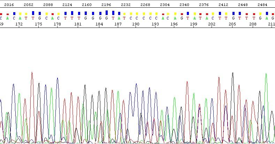The image size is (275, 144).
Task: Select base G at position 175
Action: (39, 18)
